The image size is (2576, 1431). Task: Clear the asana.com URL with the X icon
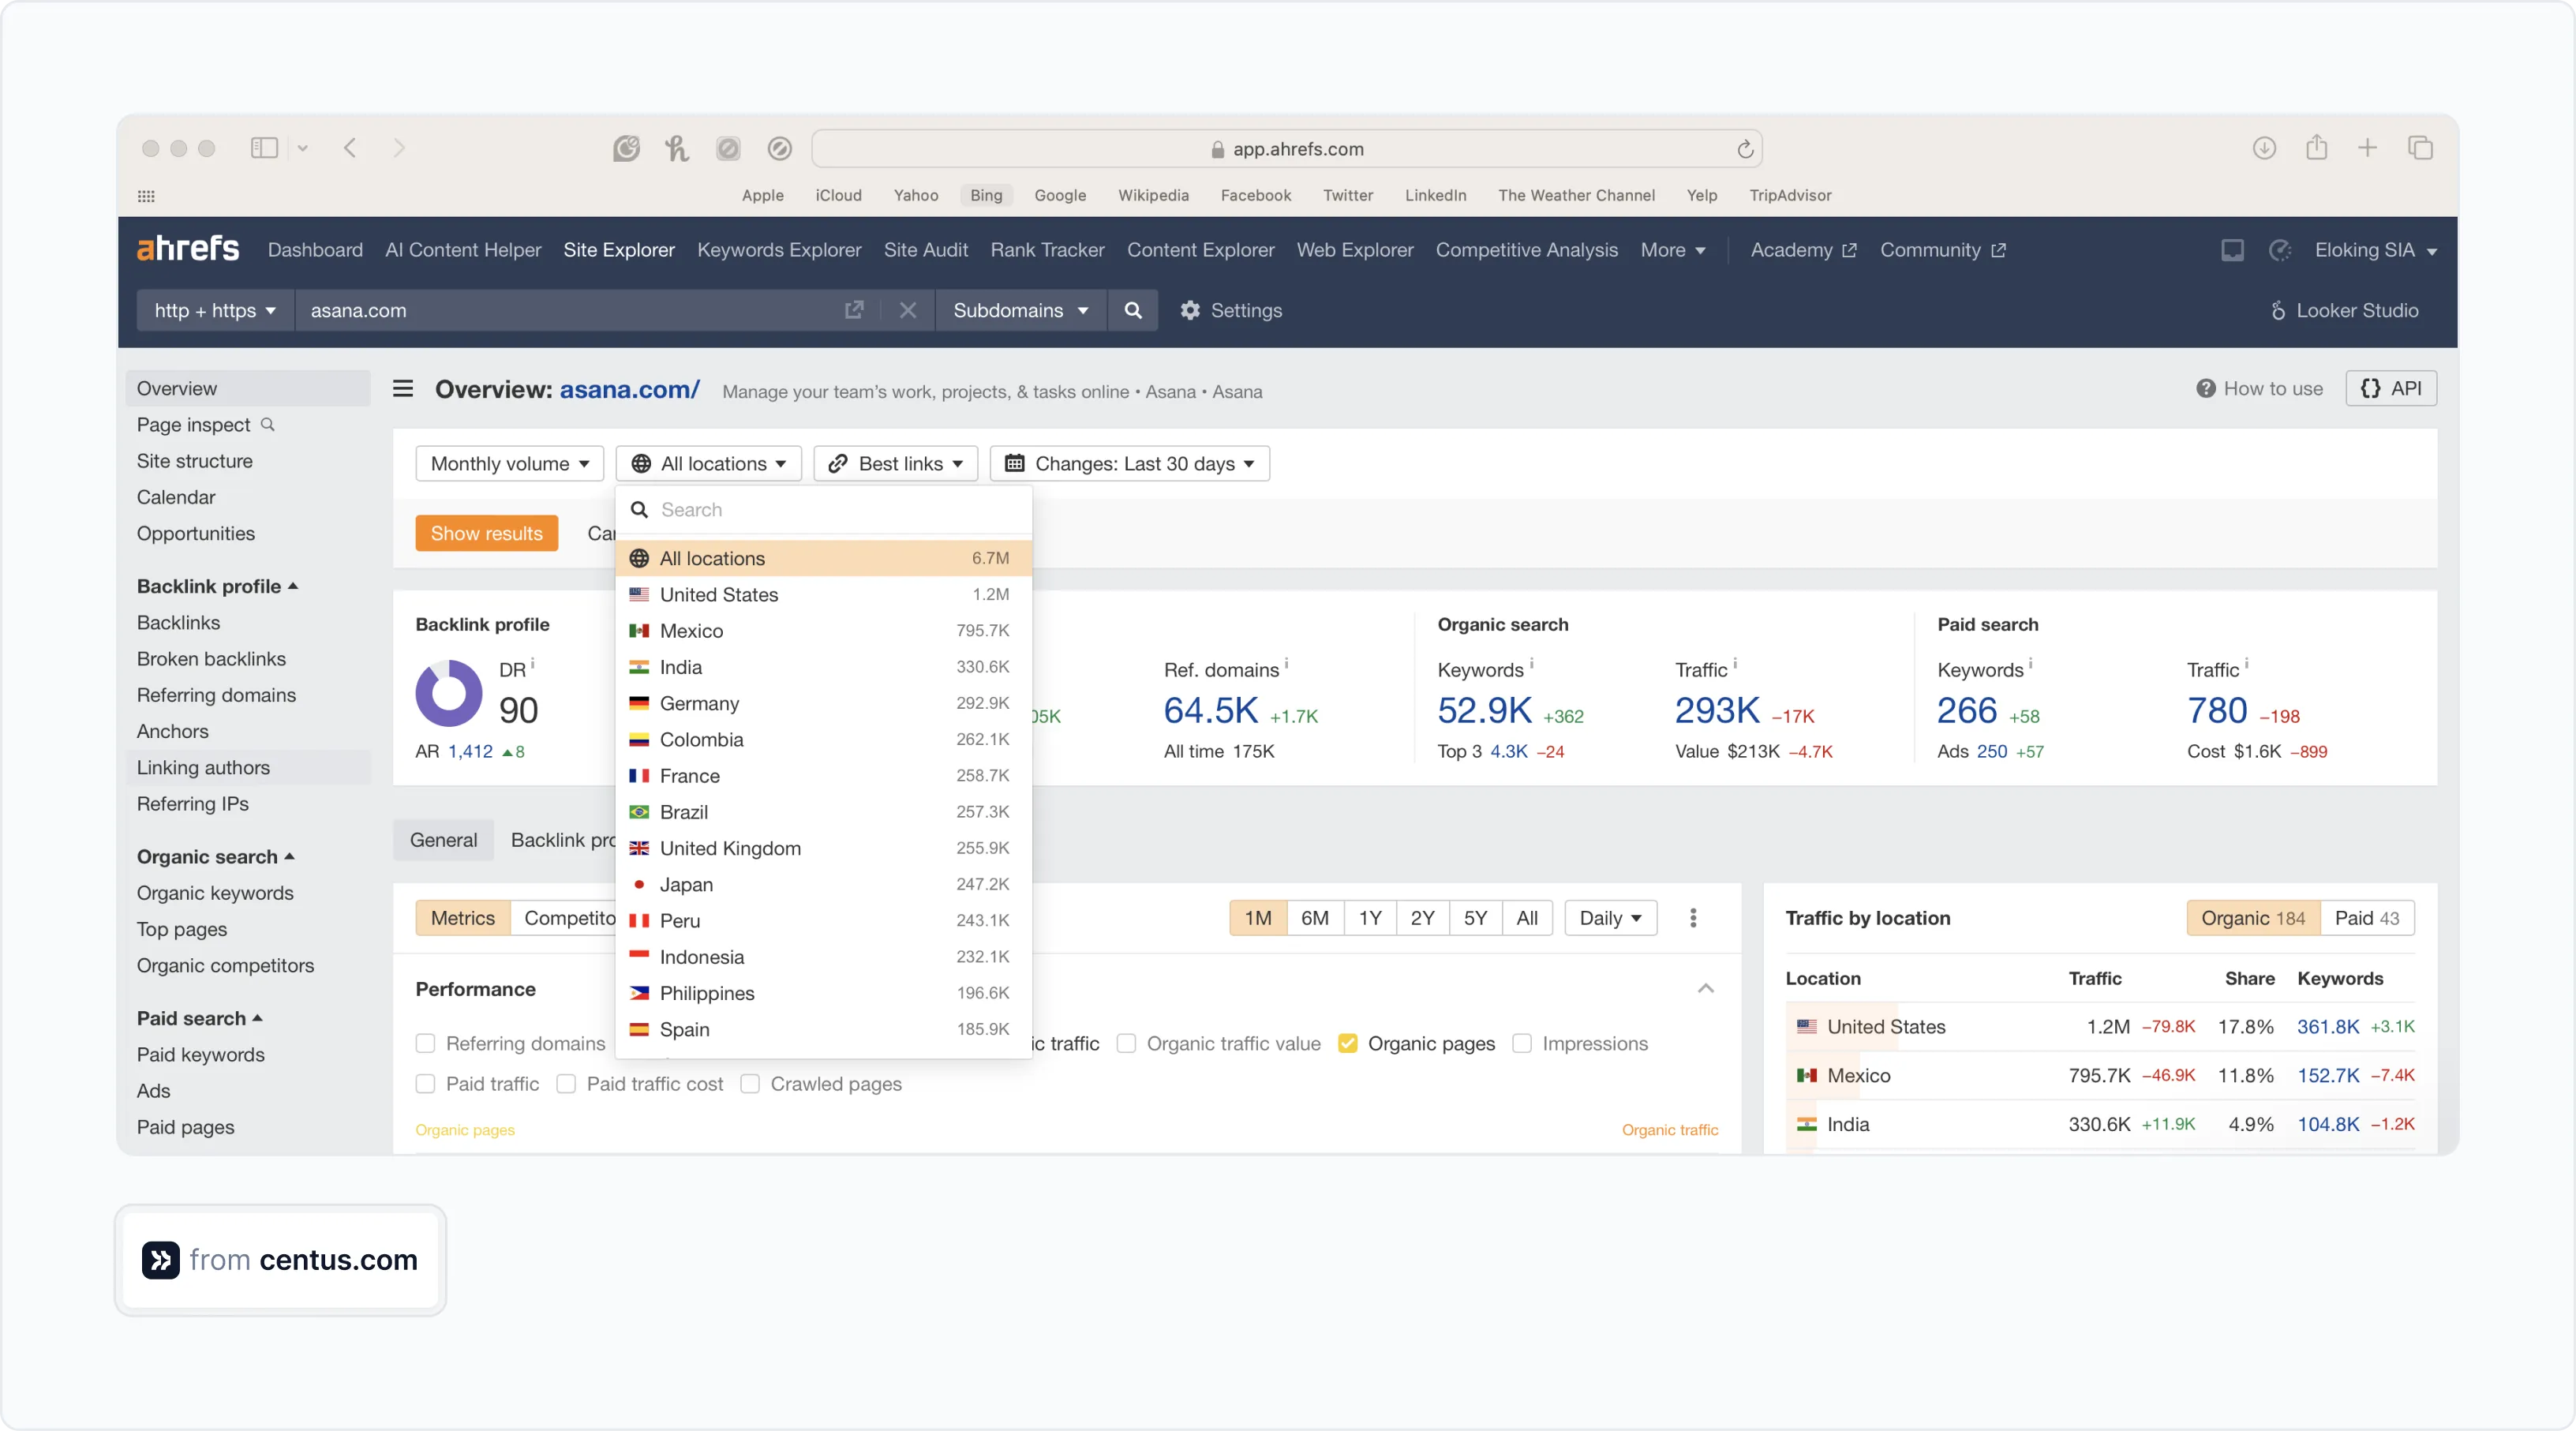coord(907,310)
